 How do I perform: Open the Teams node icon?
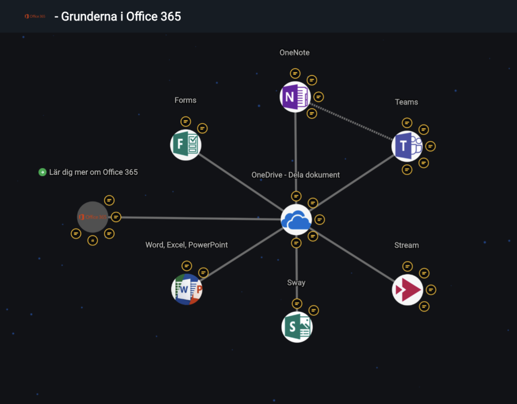coord(407,146)
